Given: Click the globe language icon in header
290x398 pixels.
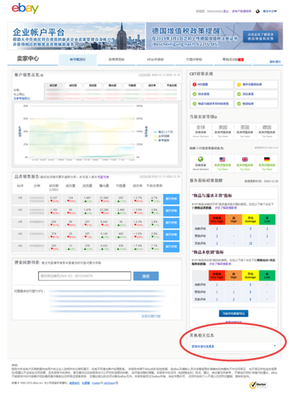Looking at the screenshot, I should click(257, 11).
